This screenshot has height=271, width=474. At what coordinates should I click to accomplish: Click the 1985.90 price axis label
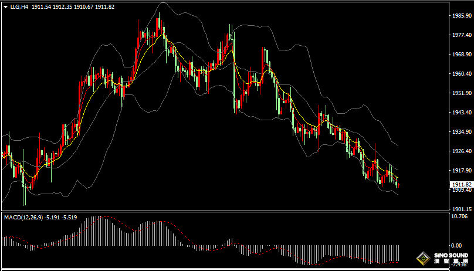(462, 16)
